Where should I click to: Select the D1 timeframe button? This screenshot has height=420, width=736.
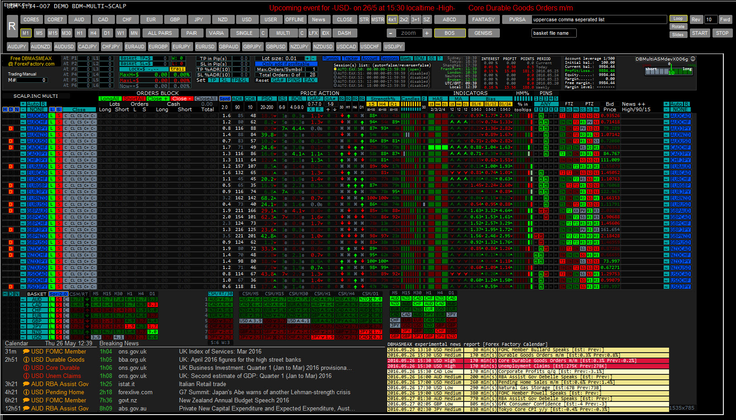tap(107, 33)
